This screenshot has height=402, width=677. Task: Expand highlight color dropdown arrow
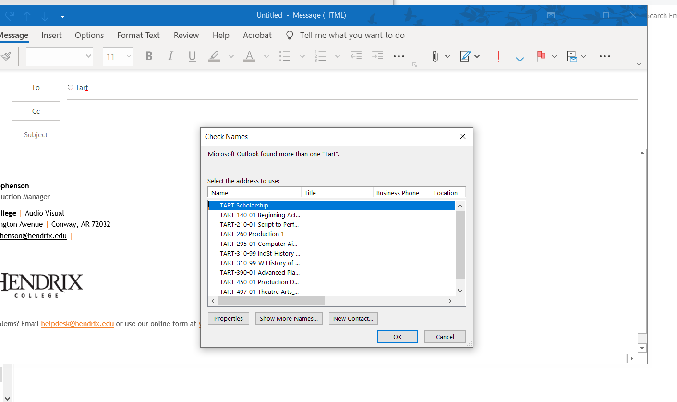(231, 57)
